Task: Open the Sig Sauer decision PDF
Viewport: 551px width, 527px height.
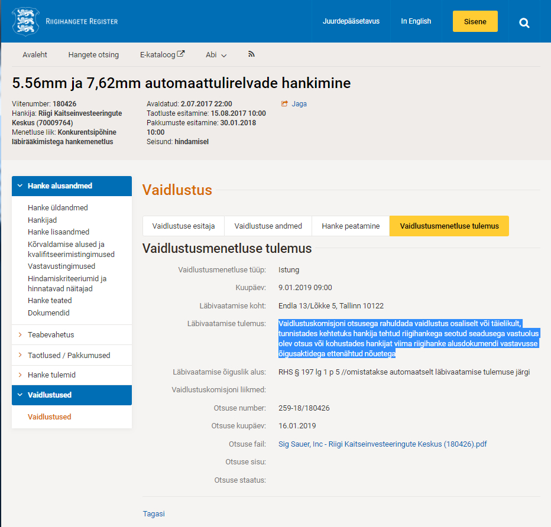Action: coord(382,444)
